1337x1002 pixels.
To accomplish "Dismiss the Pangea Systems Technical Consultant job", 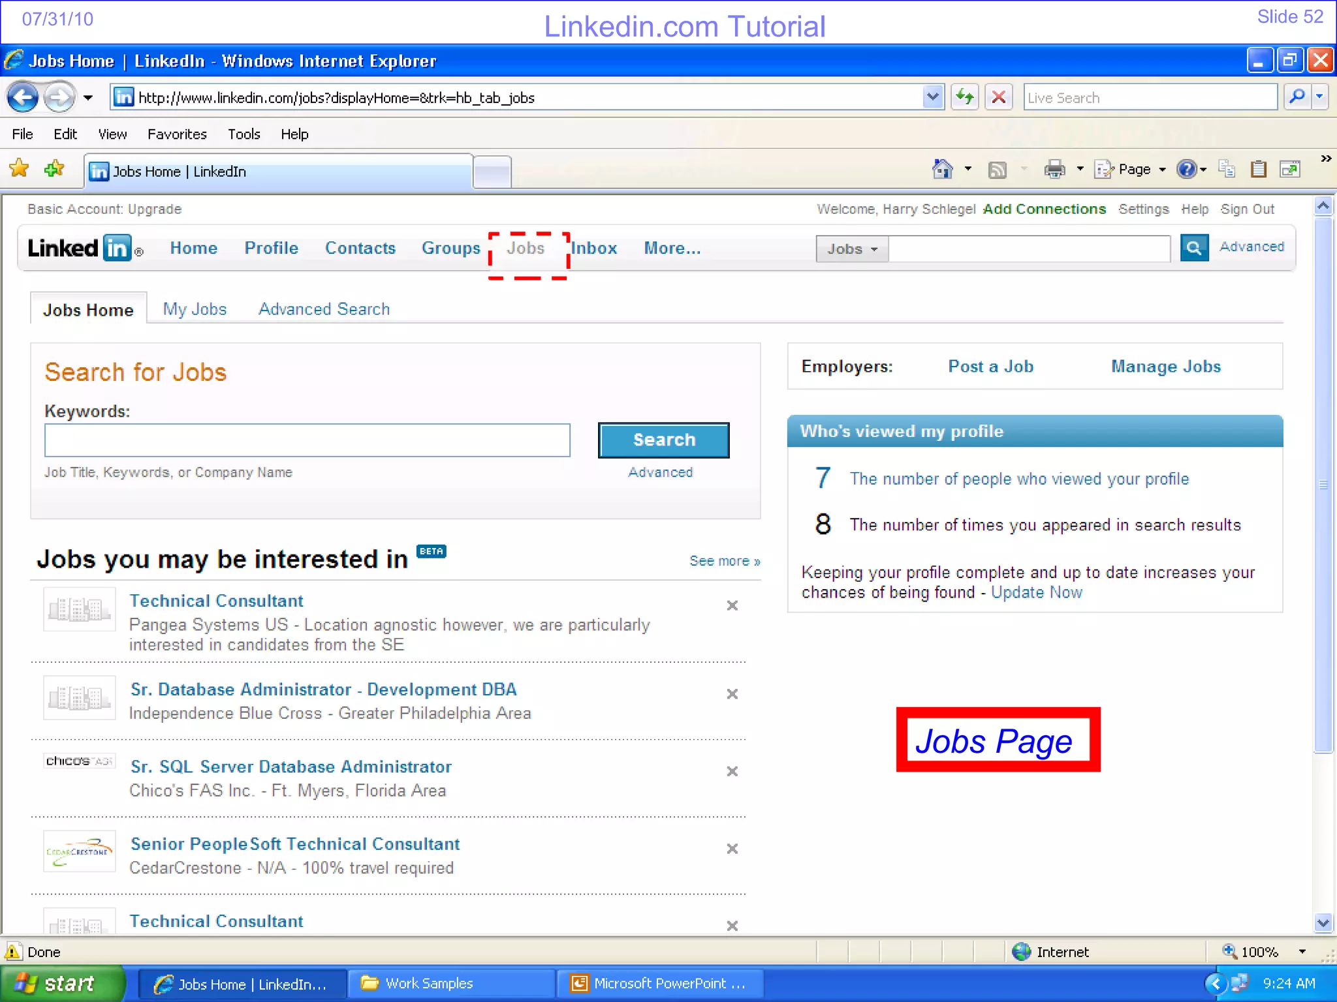I will pos(732,605).
